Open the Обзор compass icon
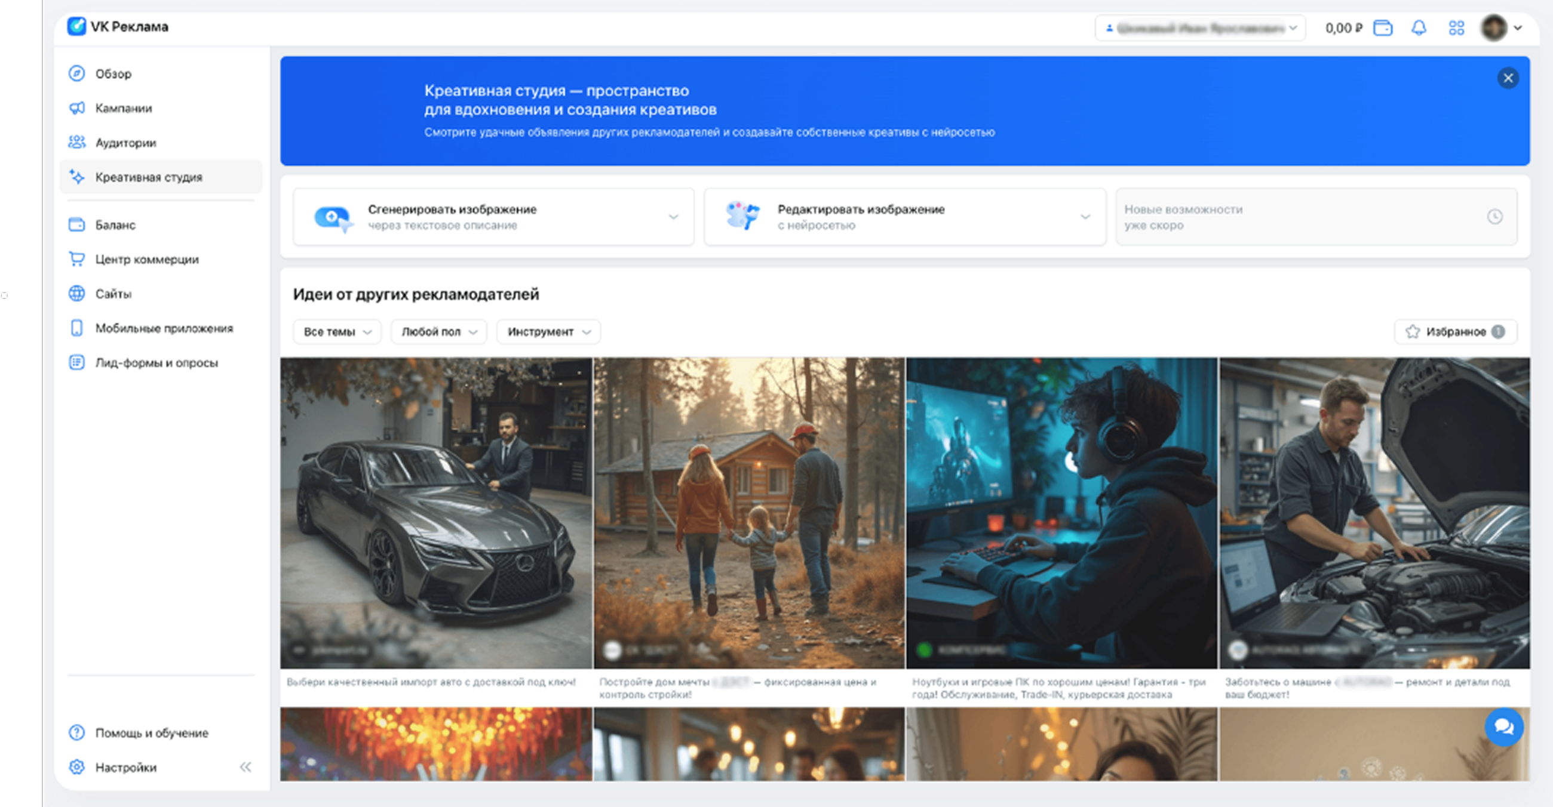Viewport: 1553px width, 807px height. [x=76, y=73]
